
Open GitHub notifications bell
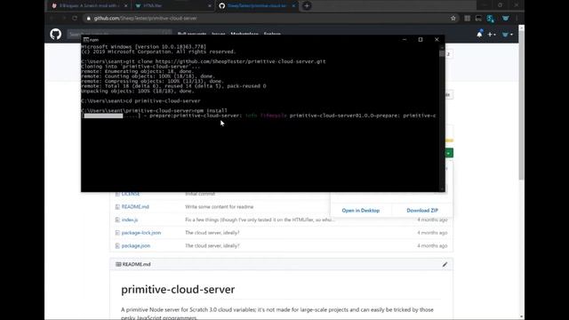point(479,34)
